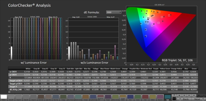The height and width of the screenshot is (101, 206).
Task: Click the White column header
Action: pos(28,68)
